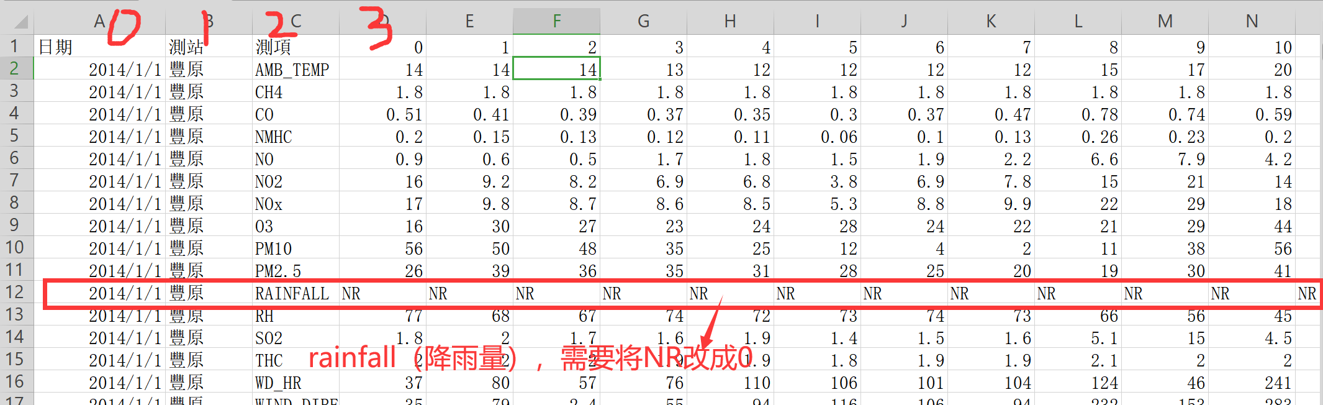Click the 日期 header cell
Image resolution: width=1323 pixels, height=405 pixels.
pos(99,47)
